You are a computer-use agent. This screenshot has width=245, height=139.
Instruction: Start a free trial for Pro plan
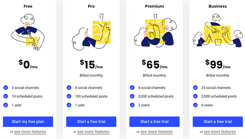coord(91,122)
